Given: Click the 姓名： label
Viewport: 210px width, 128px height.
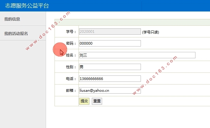Looking at the screenshot, I should point(71,55).
